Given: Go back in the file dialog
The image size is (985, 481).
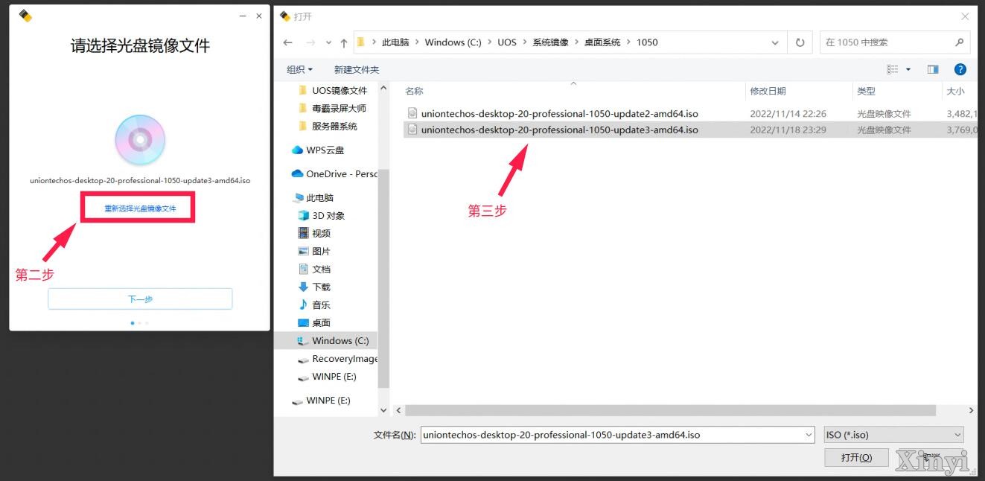Looking at the screenshot, I should coord(288,42).
